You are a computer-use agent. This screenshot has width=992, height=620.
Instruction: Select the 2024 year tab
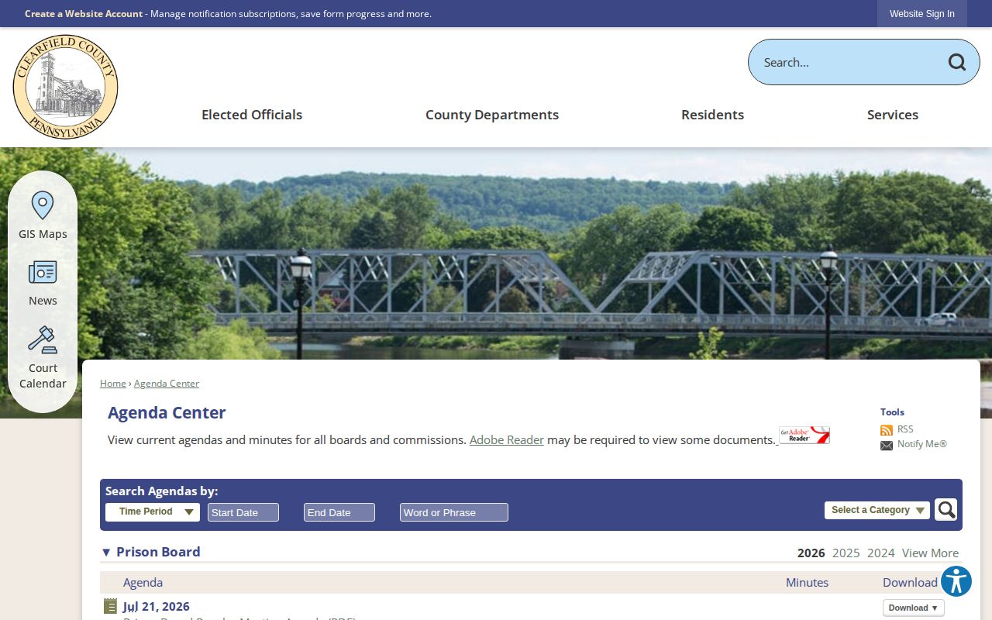[881, 553]
